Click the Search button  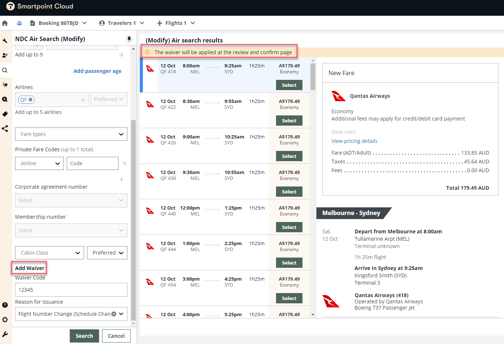(84, 336)
